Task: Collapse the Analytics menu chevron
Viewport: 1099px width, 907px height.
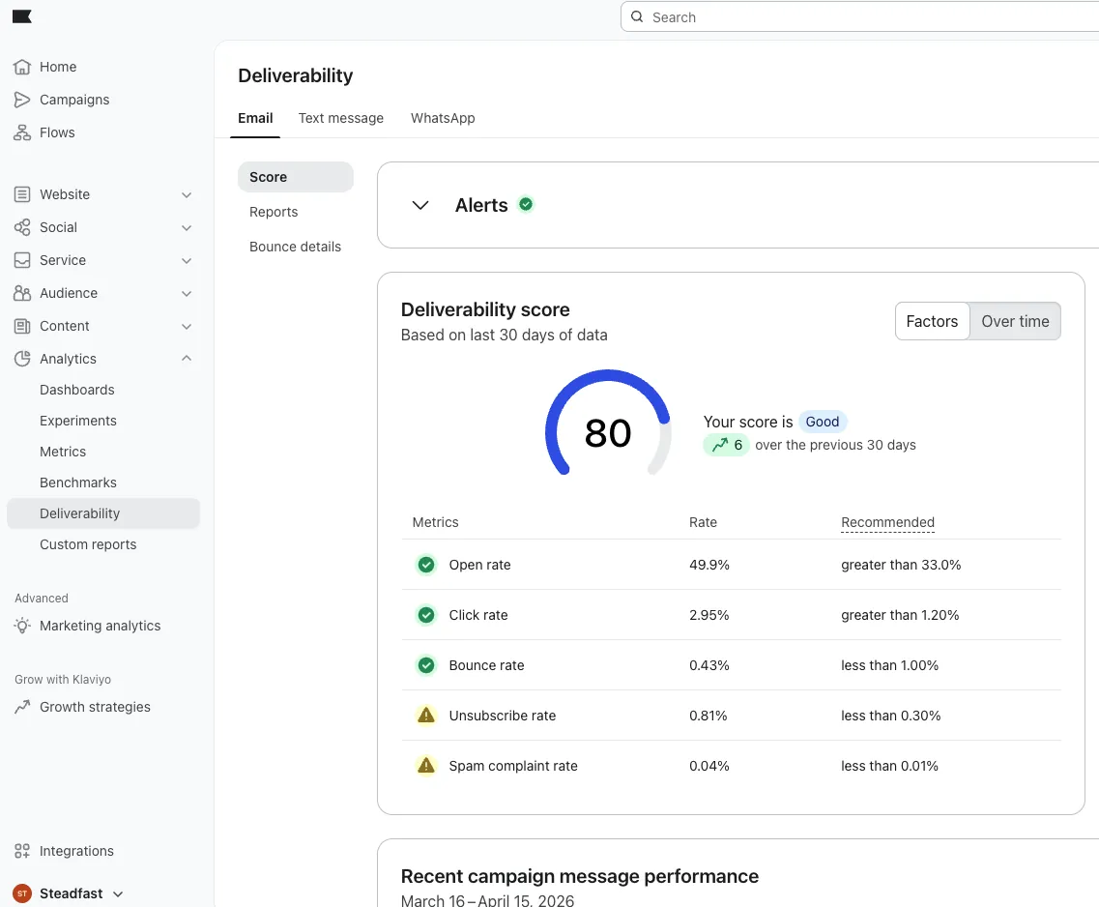Action: click(187, 358)
